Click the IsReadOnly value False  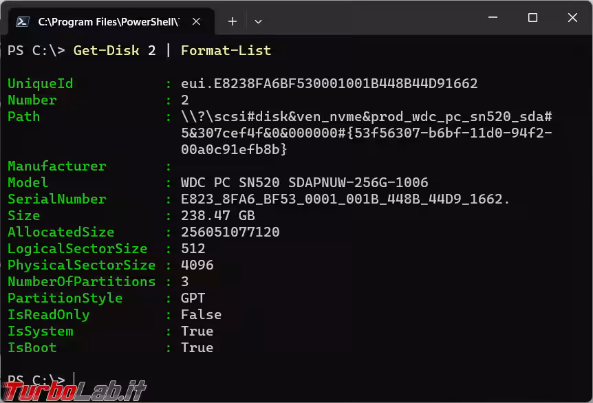point(201,314)
